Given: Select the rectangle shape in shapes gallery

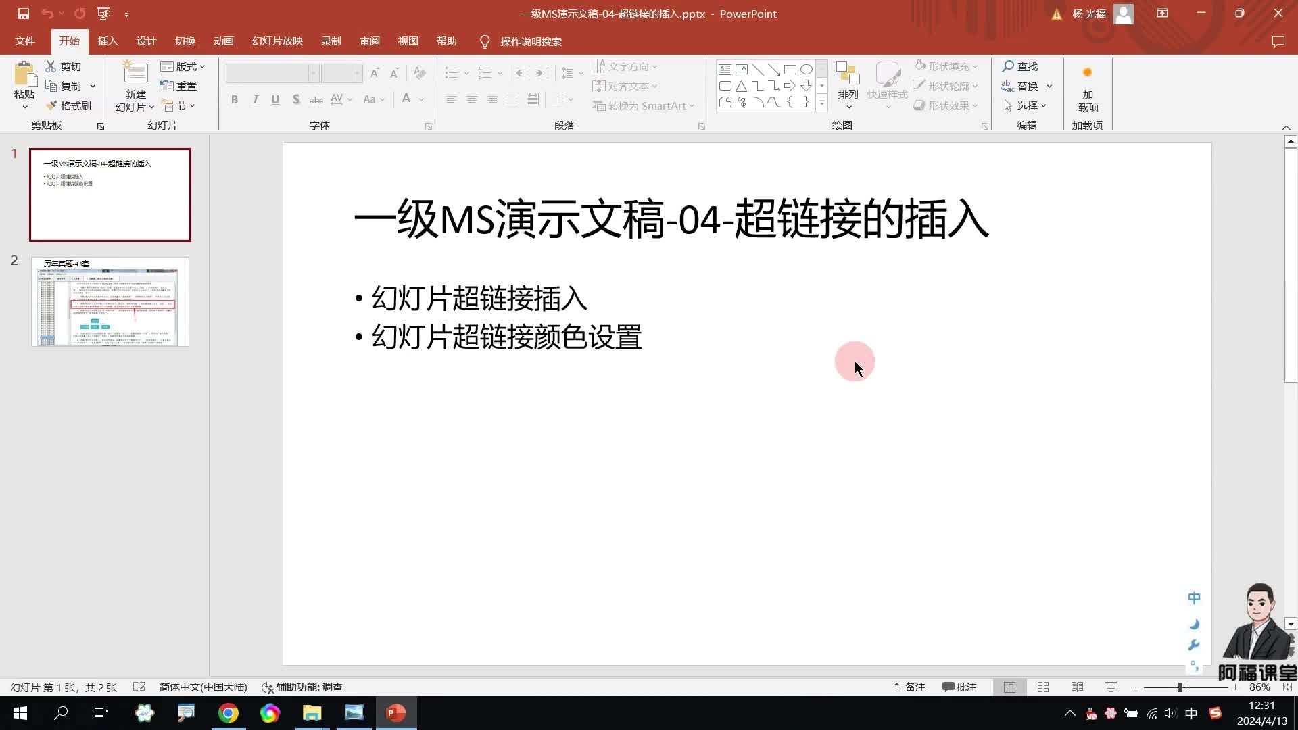Looking at the screenshot, I should (790, 69).
